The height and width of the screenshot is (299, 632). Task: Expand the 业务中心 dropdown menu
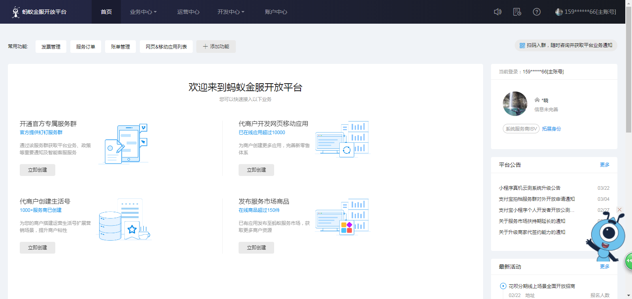pyautogui.click(x=143, y=12)
